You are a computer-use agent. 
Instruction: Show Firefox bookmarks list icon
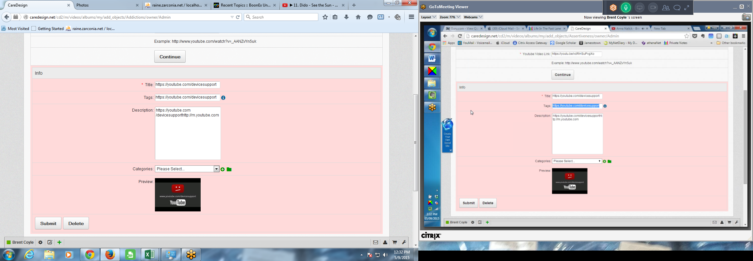click(335, 17)
